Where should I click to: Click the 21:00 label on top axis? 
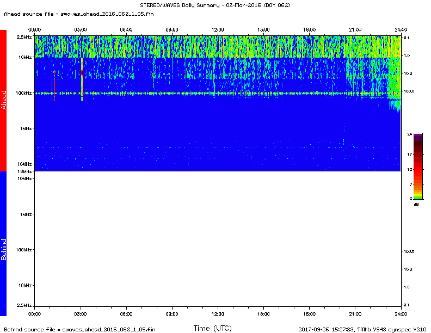pos(355,29)
